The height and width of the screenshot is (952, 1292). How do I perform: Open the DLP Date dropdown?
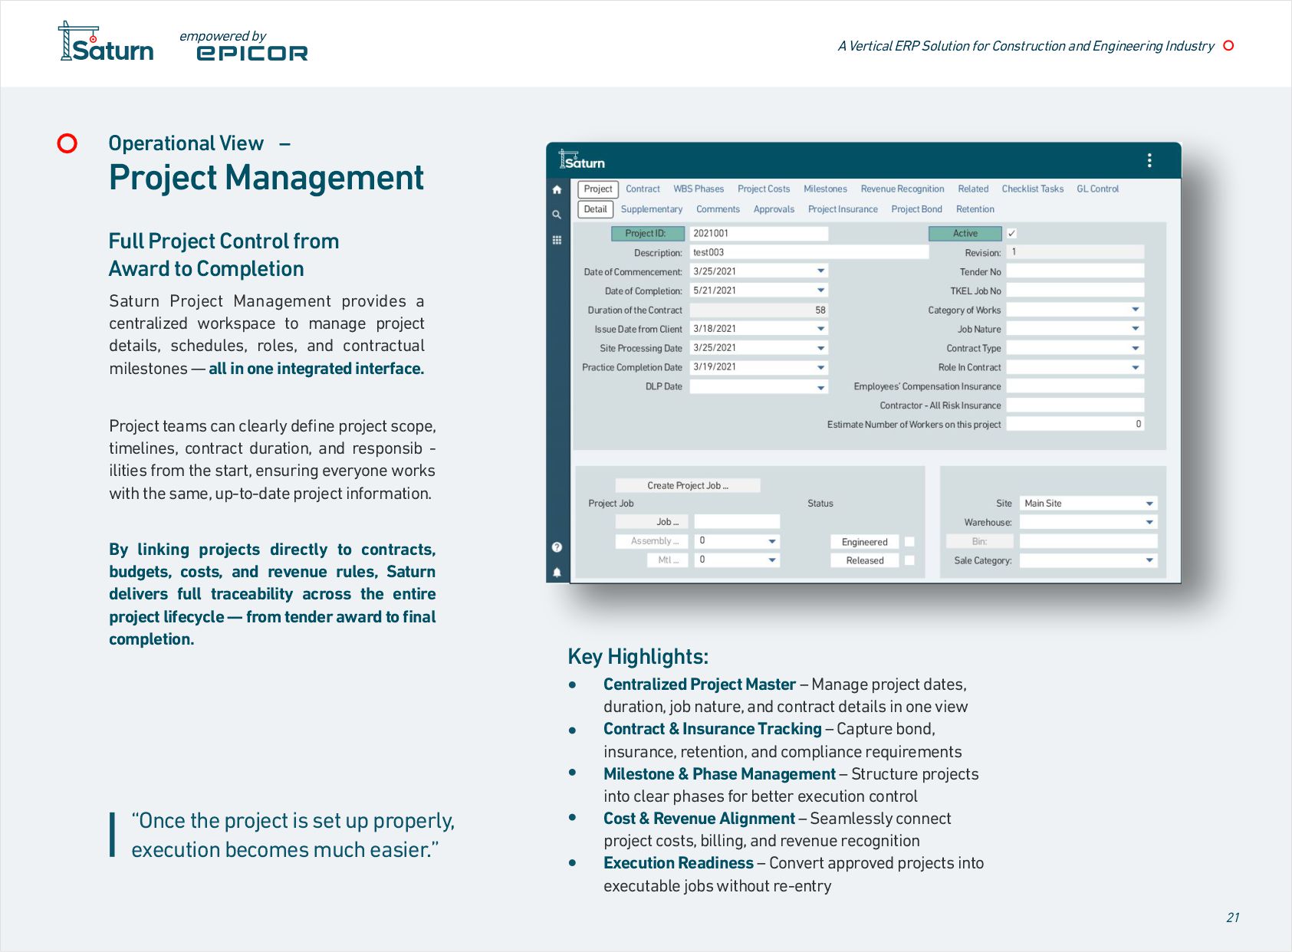820,387
